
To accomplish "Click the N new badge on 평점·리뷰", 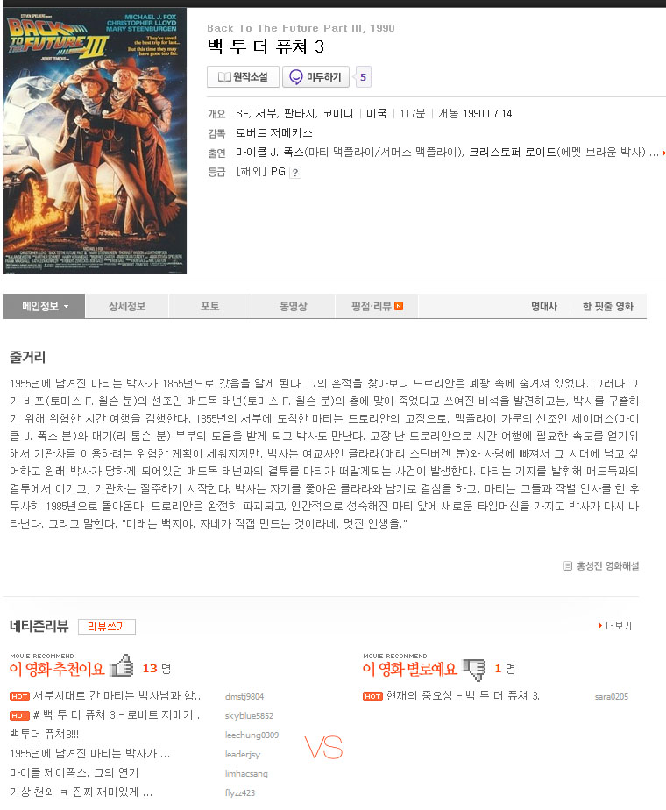I will pos(399,306).
